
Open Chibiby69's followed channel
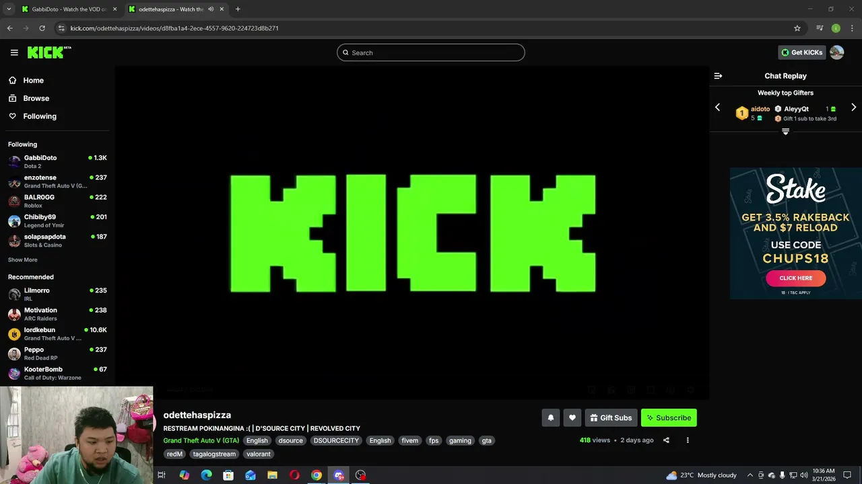pos(57,220)
